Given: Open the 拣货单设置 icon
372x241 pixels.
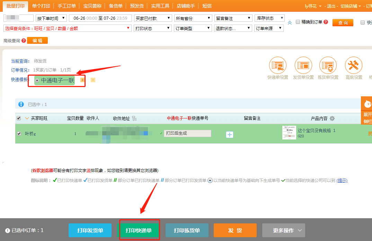Looking at the screenshot, I should (x=328, y=65).
